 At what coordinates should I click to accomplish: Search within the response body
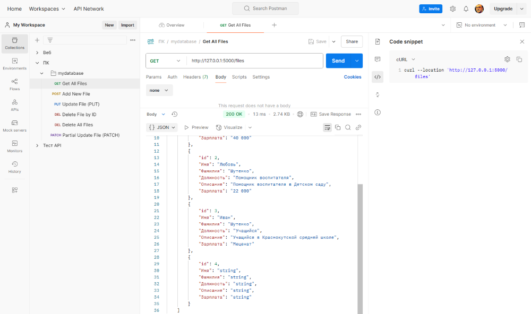(348, 127)
